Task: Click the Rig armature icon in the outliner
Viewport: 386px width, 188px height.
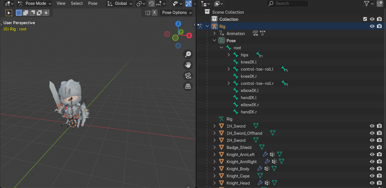Action: (214, 26)
